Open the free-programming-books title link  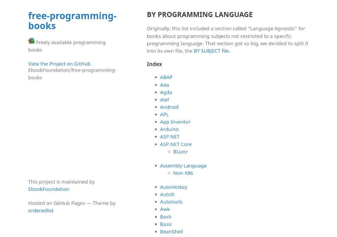coord(72,21)
